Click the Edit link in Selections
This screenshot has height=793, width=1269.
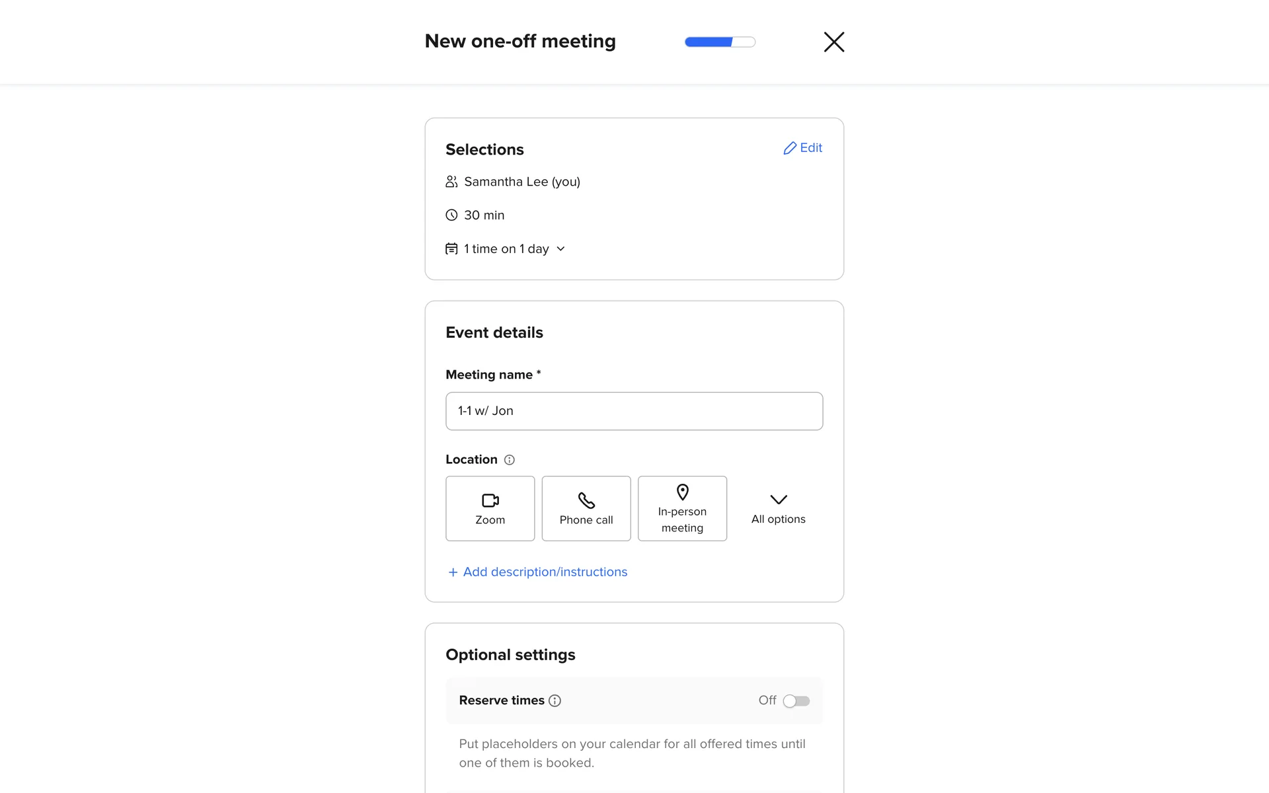[811, 148]
